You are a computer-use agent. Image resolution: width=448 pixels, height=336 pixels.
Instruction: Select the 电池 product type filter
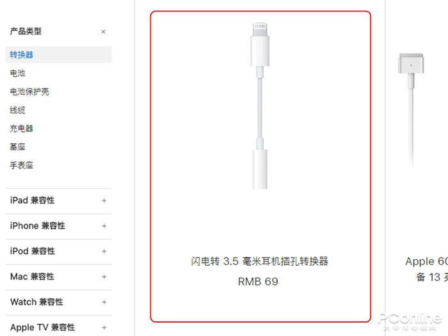tap(17, 73)
